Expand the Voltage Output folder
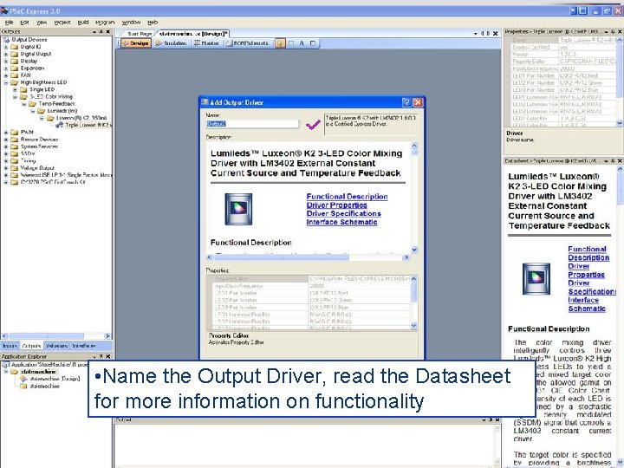 [x=6, y=168]
